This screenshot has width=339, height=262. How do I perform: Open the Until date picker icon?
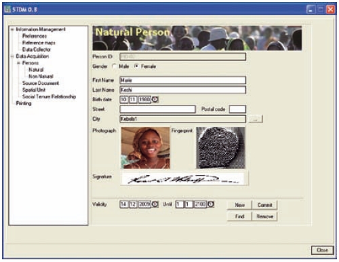211,204
